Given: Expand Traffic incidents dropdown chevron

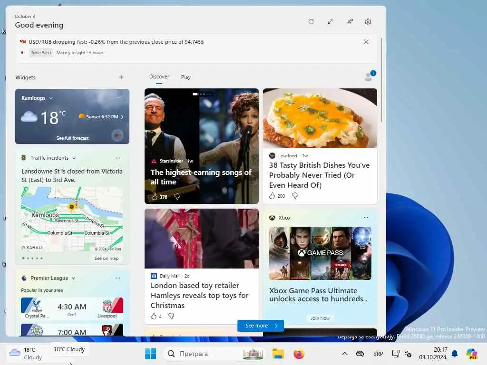Looking at the screenshot, I should 74,158.
